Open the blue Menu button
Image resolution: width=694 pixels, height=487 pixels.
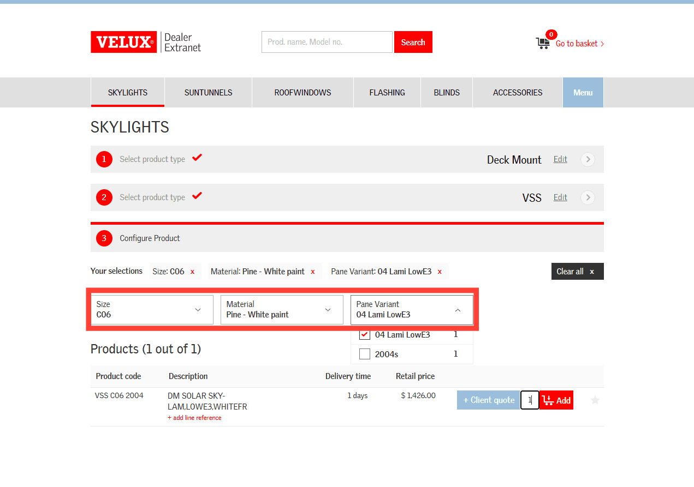[x=583, y=93]
